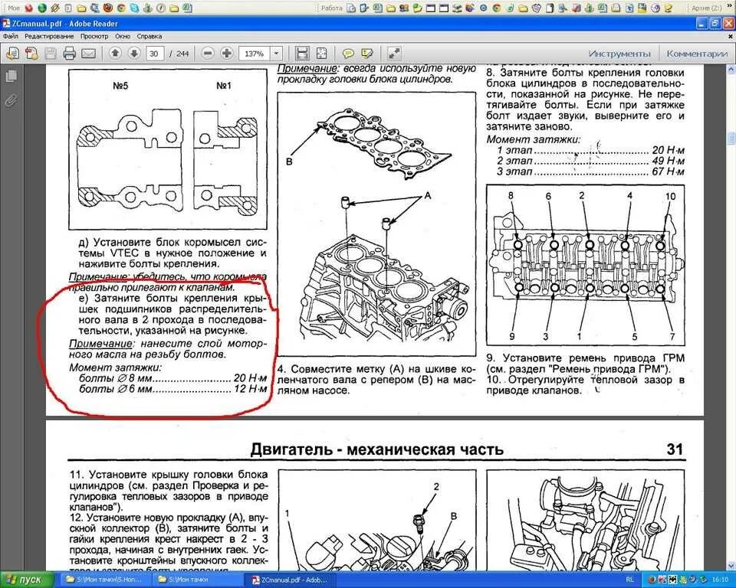
Task: Click the RL language indicator in taskbar
Action: coord(629,580)
